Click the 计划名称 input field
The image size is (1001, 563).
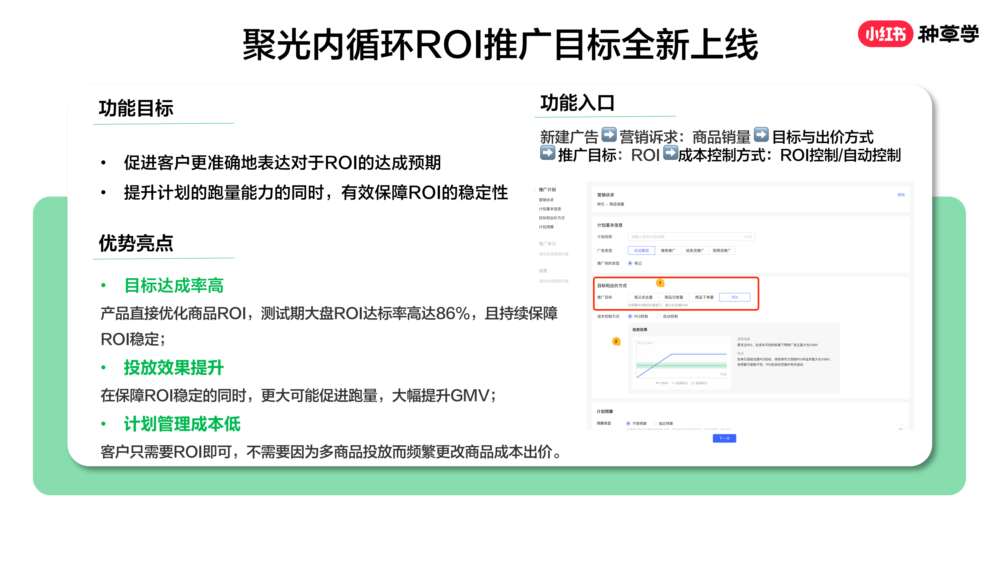(x=691, y=237)
